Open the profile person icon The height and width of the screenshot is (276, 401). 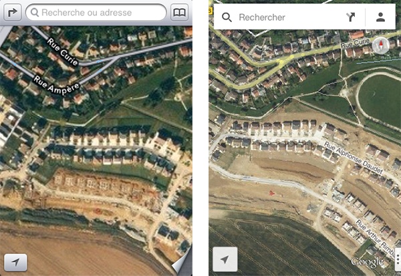pyautogui.click(x=380, y=17)
